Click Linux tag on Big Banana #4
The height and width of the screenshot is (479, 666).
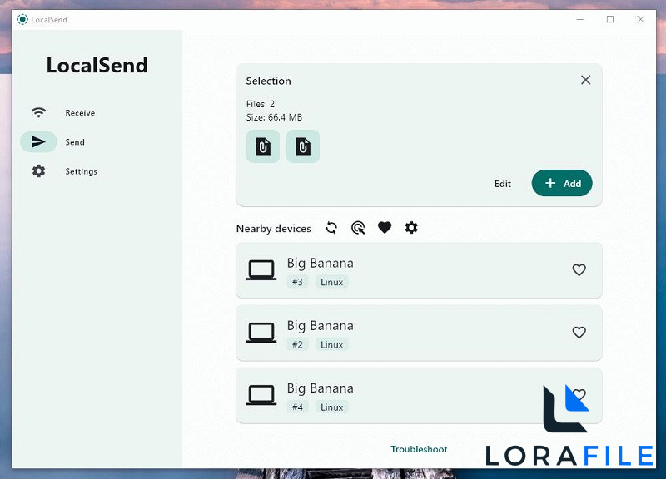point(331,407)
